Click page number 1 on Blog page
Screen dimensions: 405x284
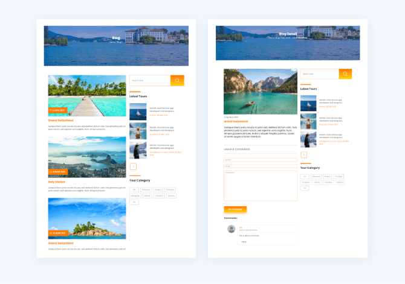(133, 166)
